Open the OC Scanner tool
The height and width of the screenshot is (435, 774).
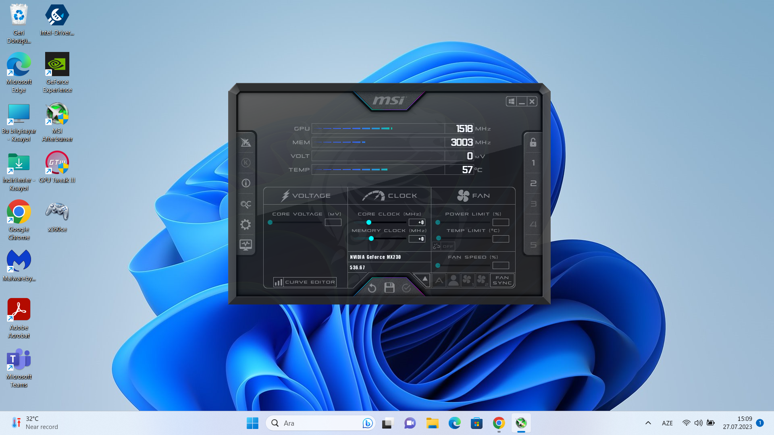click(246, 204)
